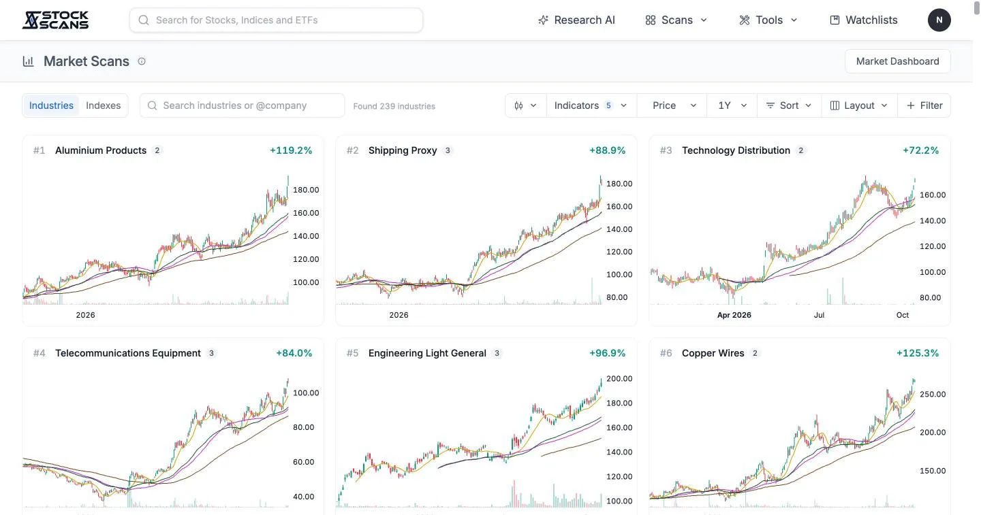Open the Sort options
Viewport: 981px width, 515px height.
pyautogui.click(x=789, y=105)
